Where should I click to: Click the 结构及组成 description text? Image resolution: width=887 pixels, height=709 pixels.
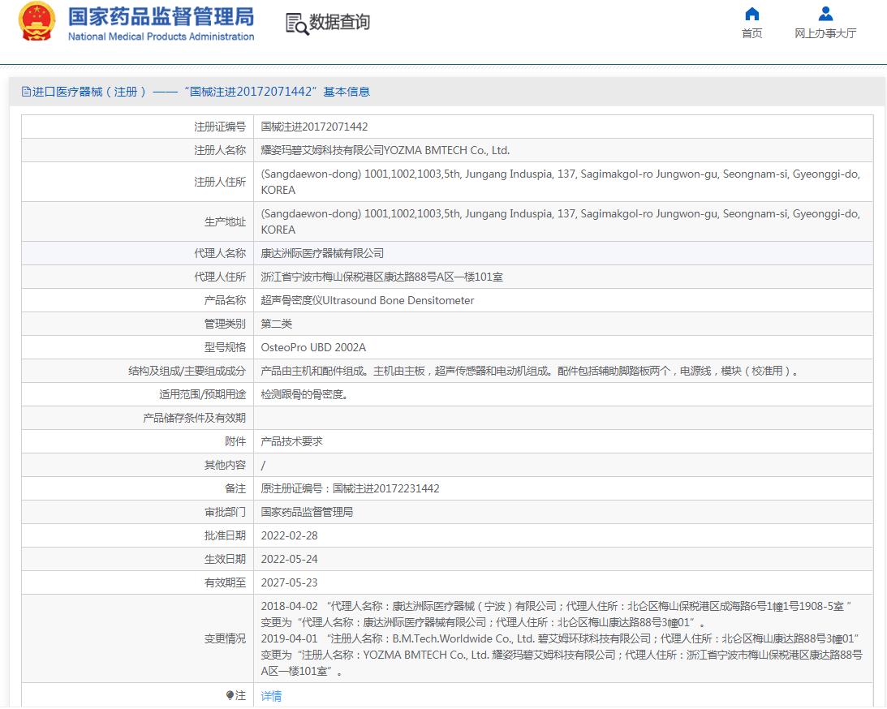click(x=529, y=372)
